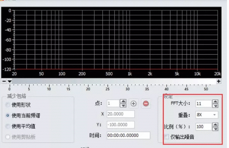Decrease 比例 percent with down arrow
The width and height of the screenshot is (229, 148).
(215, 129)
